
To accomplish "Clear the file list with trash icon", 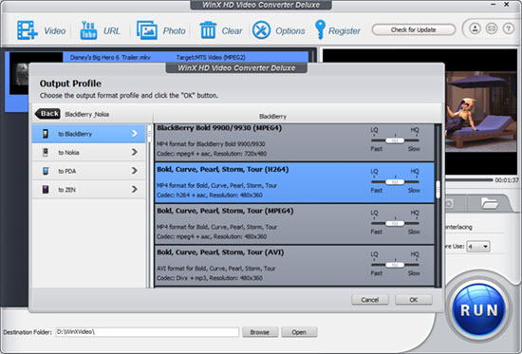I will point(208,30).
